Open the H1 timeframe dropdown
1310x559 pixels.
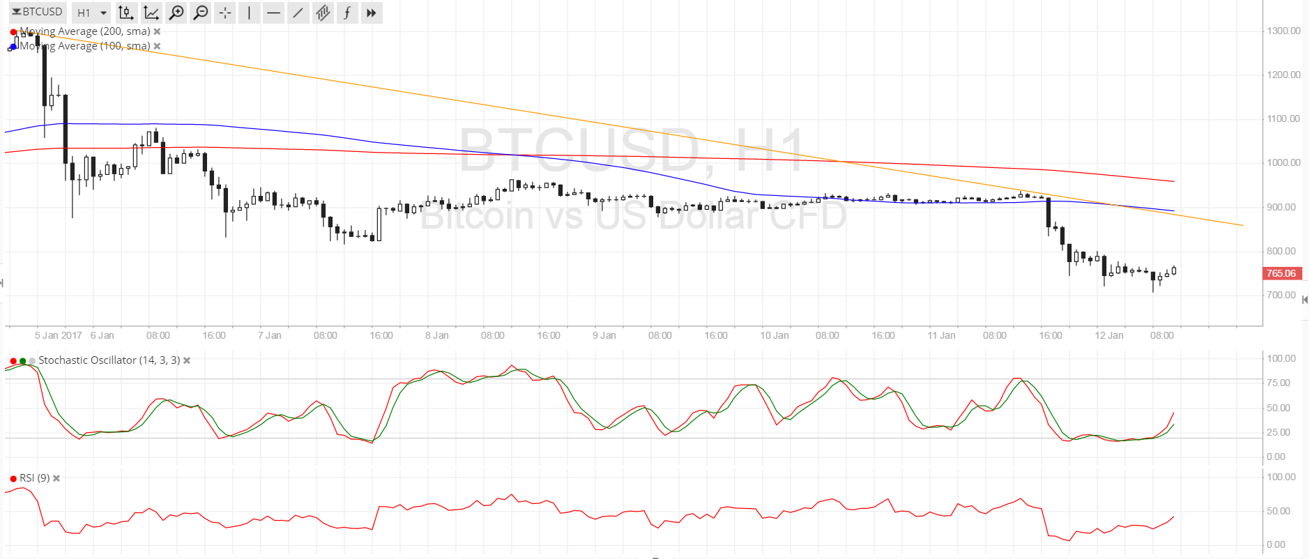coord(91,13)
